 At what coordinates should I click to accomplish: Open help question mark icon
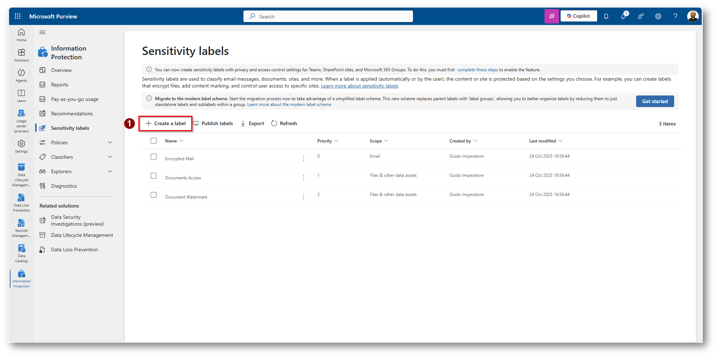[x=676, y=16]
